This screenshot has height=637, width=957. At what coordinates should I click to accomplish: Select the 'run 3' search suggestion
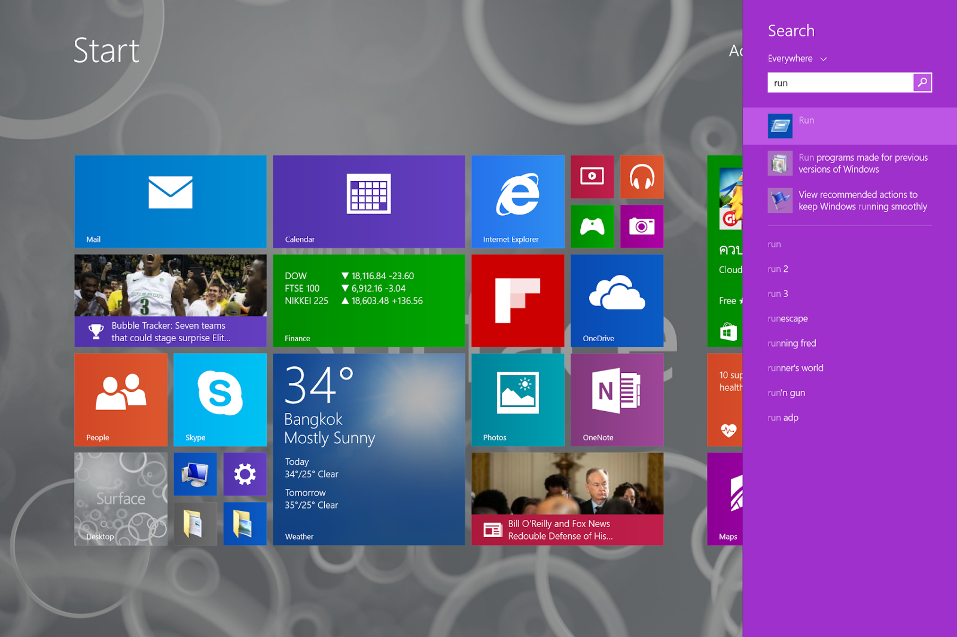pos(778,294)
